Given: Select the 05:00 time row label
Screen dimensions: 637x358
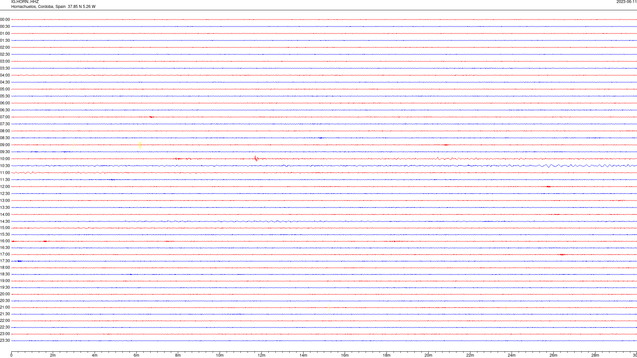Looking at the screenshot, I should coord(5,89).
